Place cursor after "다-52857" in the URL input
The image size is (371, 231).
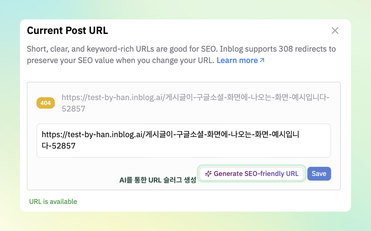tap(76, 146)
